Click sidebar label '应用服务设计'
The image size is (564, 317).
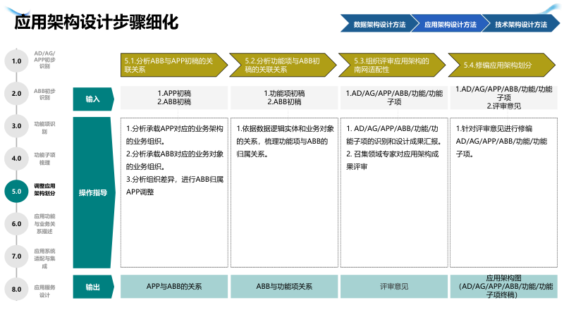tap(44, 291)
